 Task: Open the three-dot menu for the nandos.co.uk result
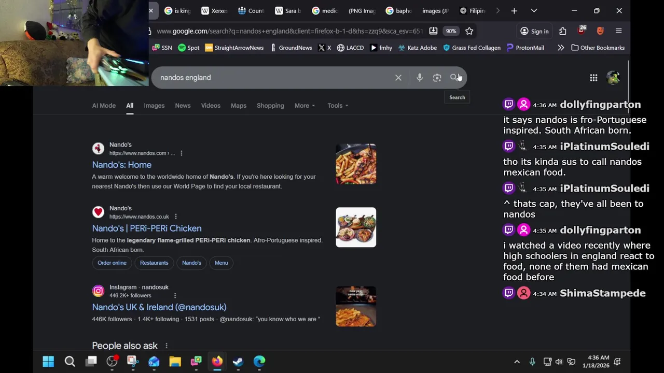[x=175, y=217]
